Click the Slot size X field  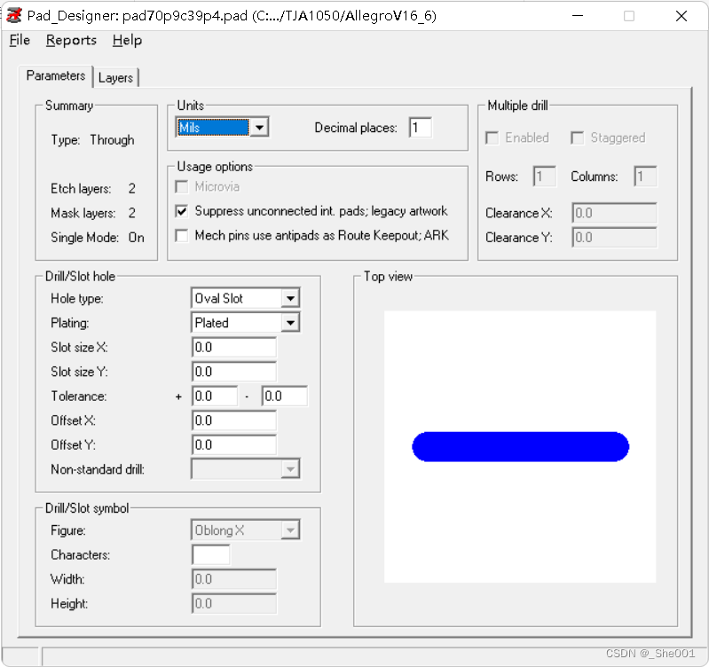pyautogui.click(x=233, y=348)
